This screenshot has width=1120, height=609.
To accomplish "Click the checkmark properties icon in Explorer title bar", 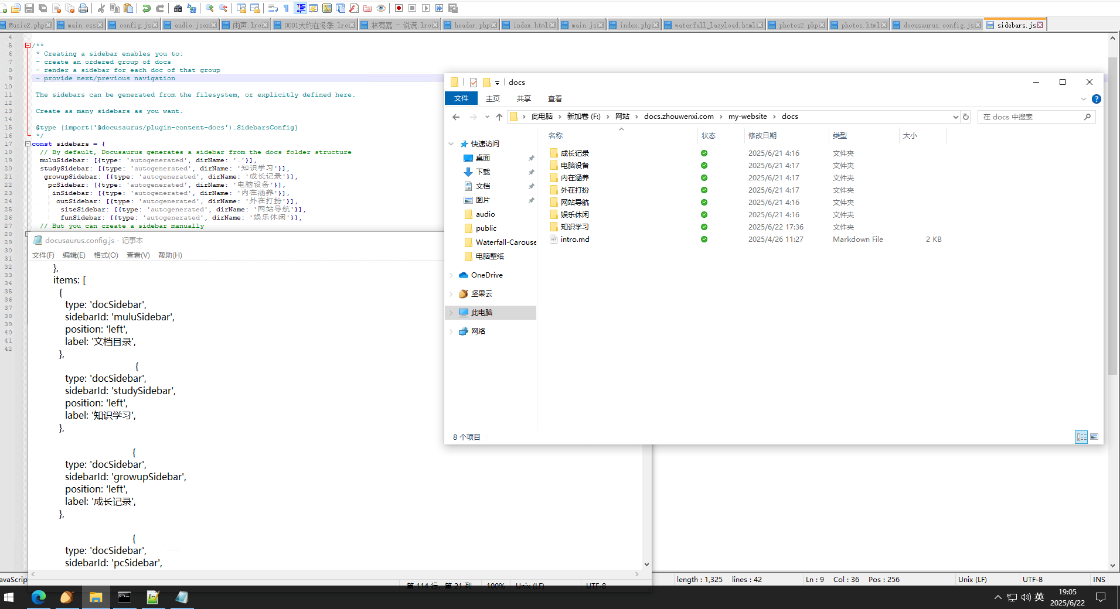I will 474,83.
